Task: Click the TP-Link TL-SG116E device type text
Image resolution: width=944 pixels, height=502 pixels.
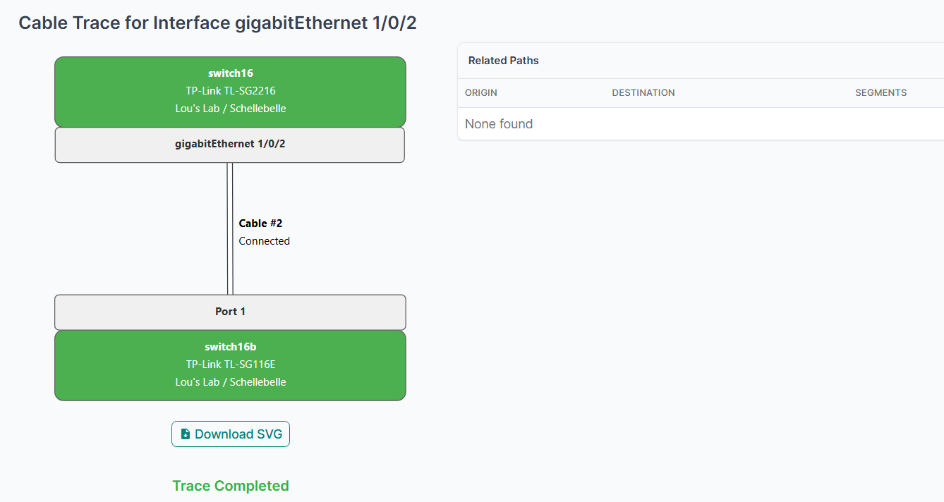Action: (x=230, y=365)
